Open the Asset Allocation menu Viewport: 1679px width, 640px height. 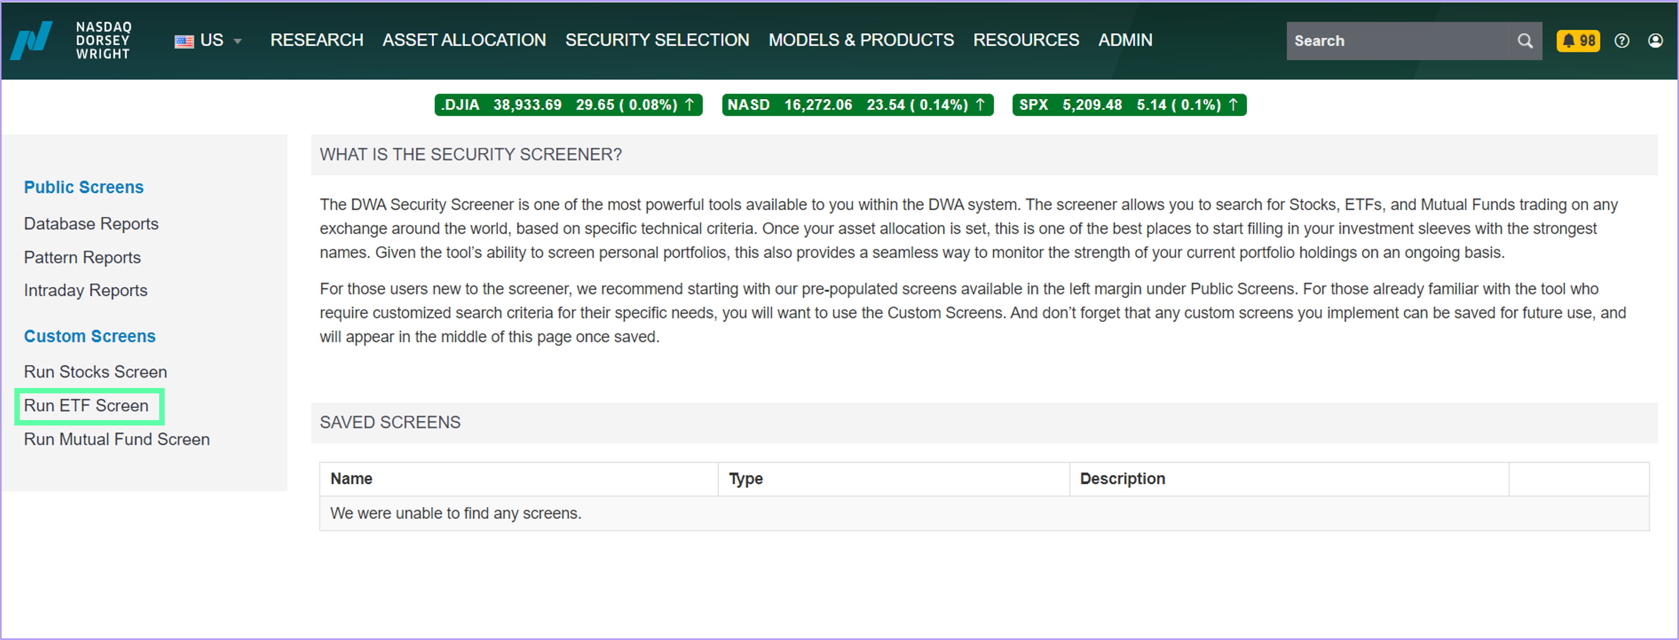click(464, 40)
